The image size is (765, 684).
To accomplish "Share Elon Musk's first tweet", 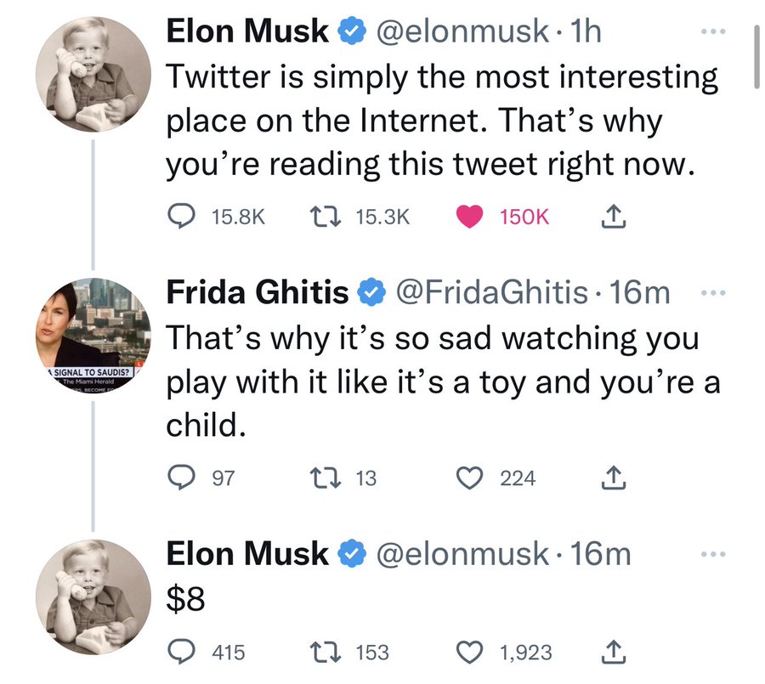I will [613, 217].
